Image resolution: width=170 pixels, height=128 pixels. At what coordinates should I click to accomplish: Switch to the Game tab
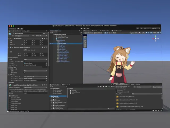[94, 31]
